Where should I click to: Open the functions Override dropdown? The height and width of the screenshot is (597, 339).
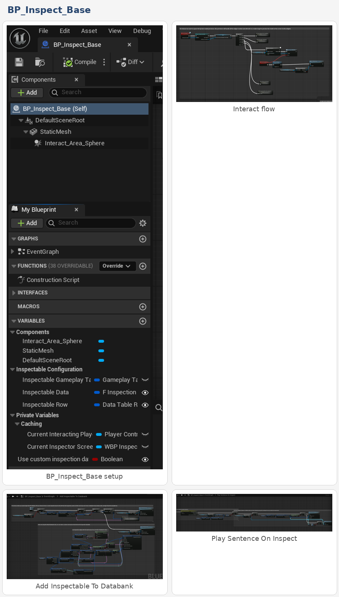(116, 266)
